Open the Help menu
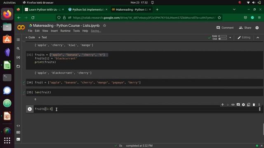 [x=85, y=31]
